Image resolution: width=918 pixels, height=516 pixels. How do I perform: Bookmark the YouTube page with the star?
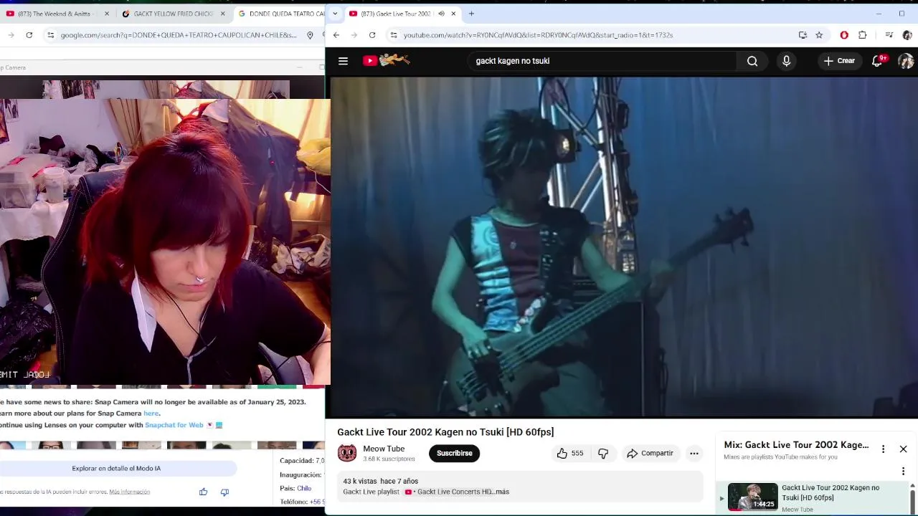pos(819,35)
